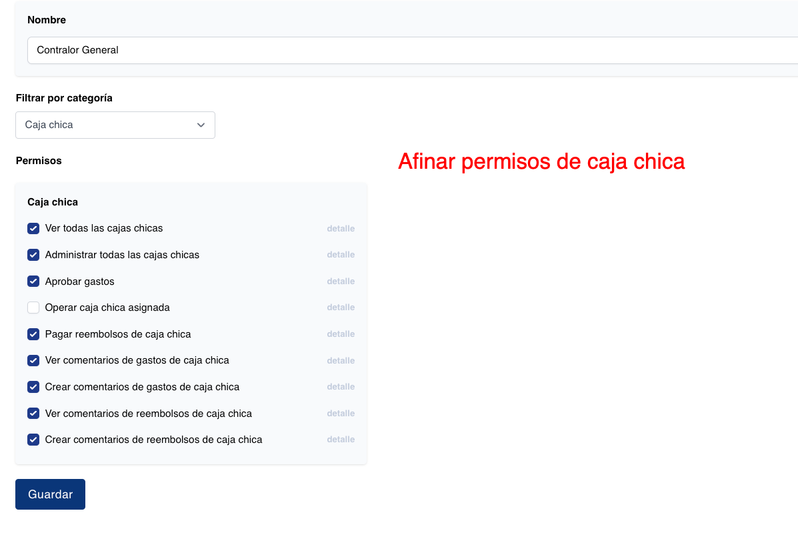Image resolution: width=798 pixels, height=551 pixels.
Task: Uncheck Pagar reembolsos de caja chica
Action: tap(33, 334)
